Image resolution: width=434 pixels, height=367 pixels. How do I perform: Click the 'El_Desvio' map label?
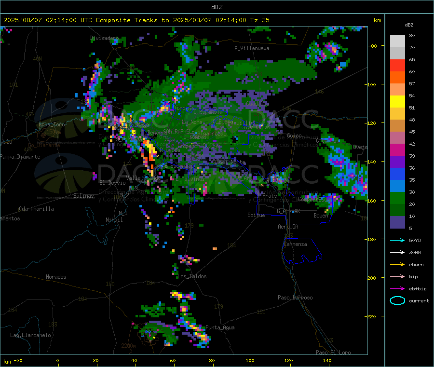(x=112, y=183)
